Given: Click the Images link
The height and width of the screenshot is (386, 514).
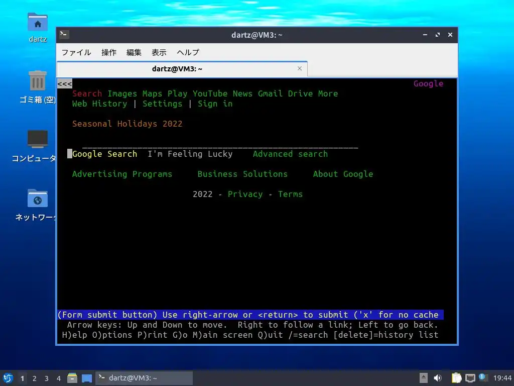Looking at the screenshot, I should (x=122, y=93).
